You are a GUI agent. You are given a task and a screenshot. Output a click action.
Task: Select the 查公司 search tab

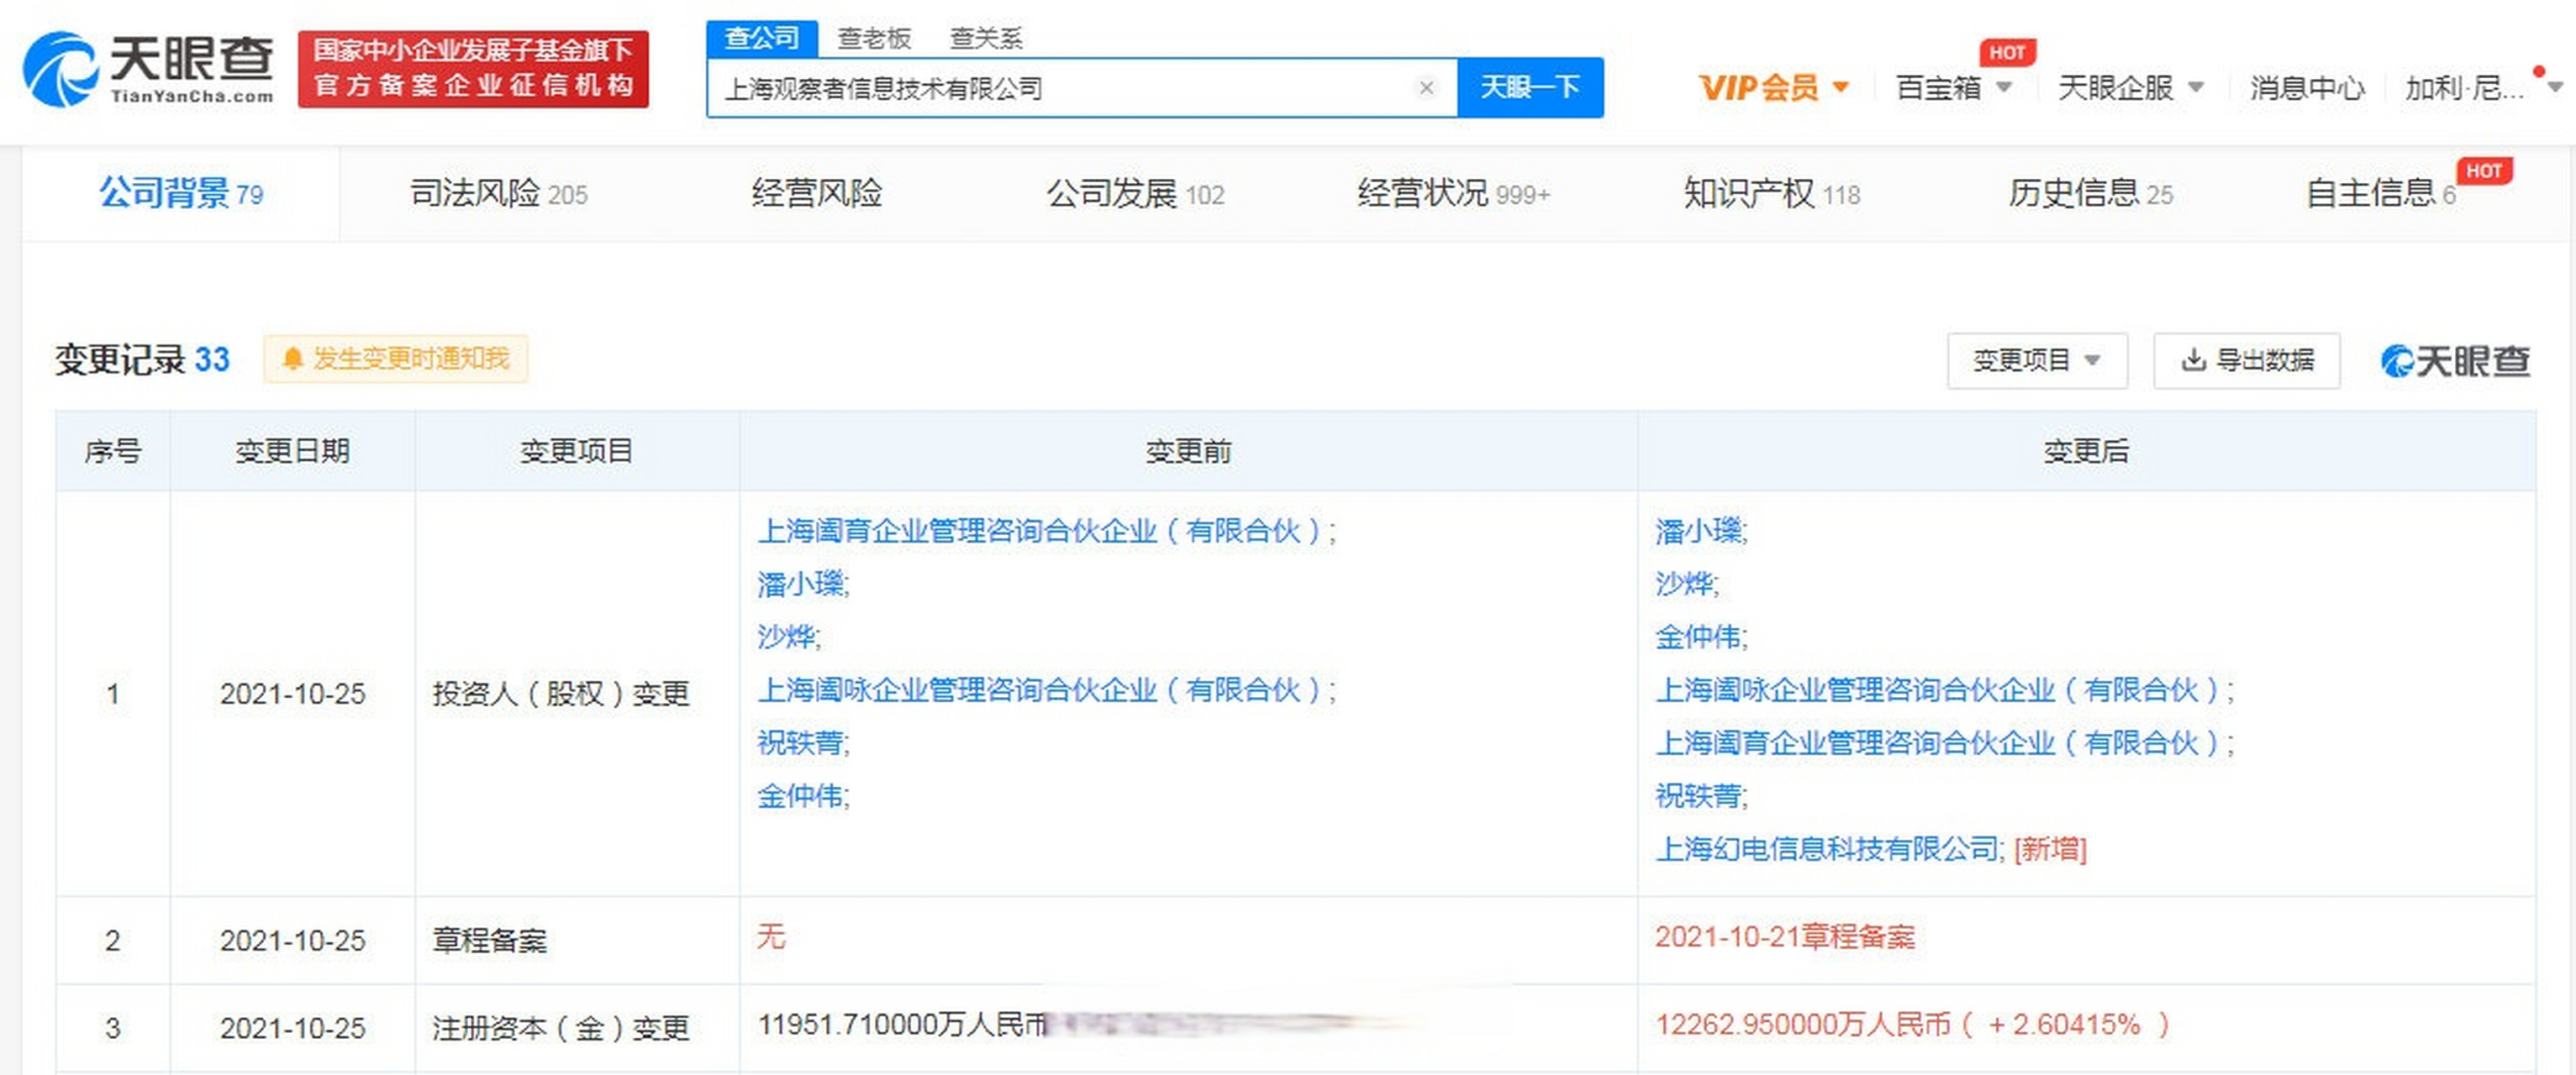tap(762, 38)
